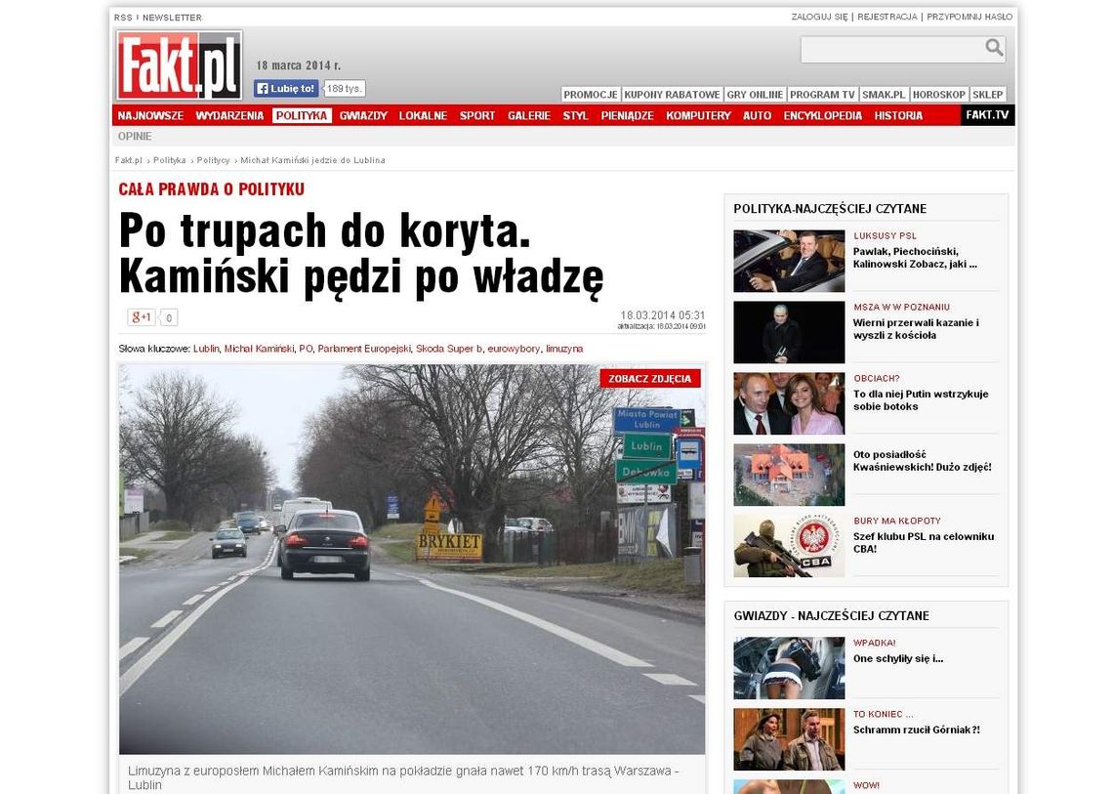Open the GWIAZDY section tab
This screenshot has width=1113, height=794.
tap(363, 114)
